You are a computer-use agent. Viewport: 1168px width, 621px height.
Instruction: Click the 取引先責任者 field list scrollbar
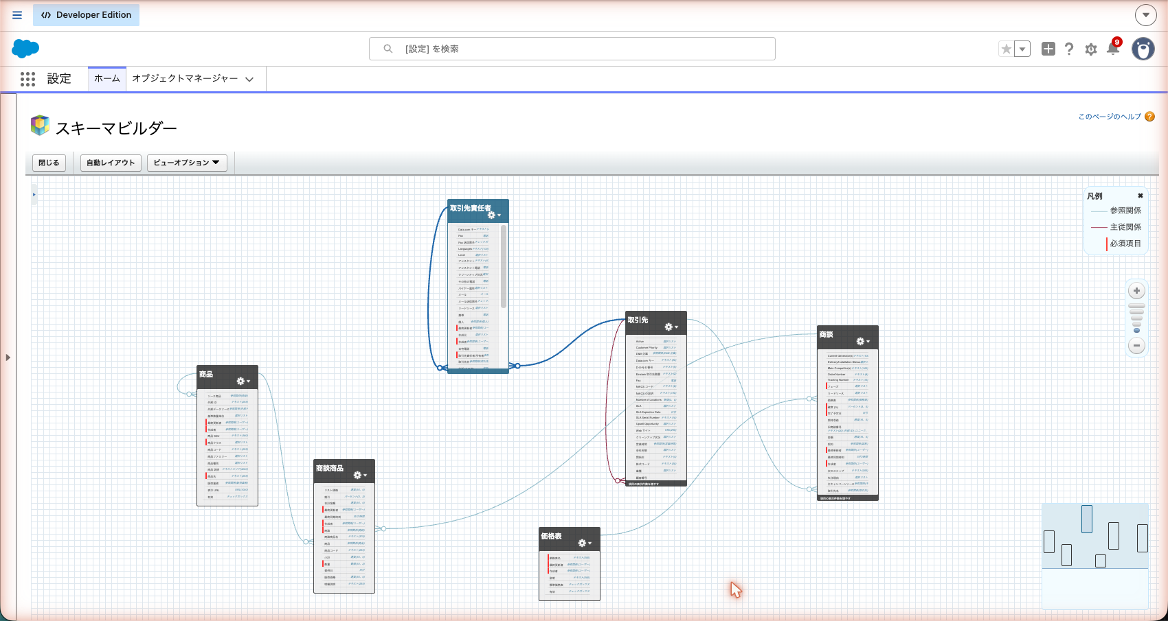point(504,266)
